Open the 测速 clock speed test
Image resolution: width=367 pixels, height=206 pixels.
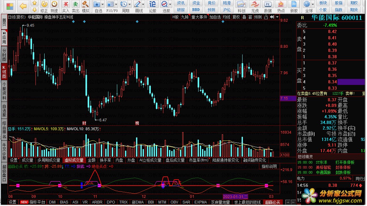tap(54, 4)
